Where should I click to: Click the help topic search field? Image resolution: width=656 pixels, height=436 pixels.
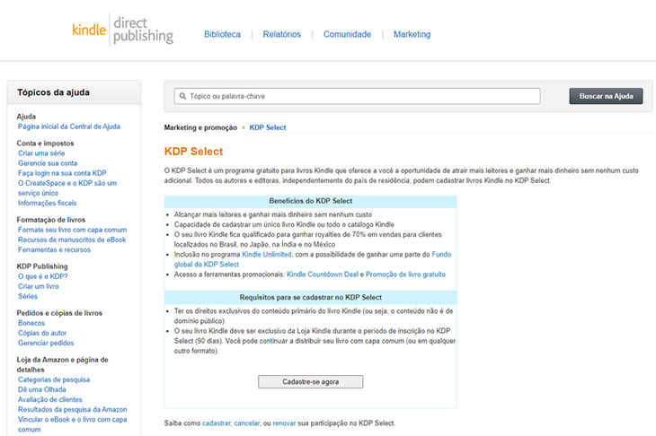click(x=358, y=96)
